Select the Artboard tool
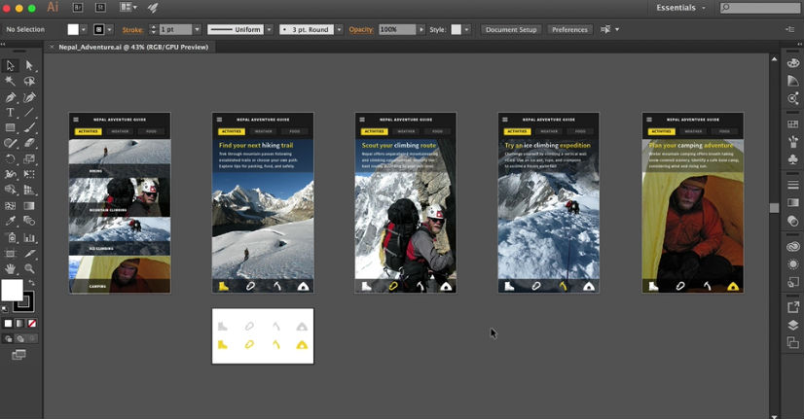 (x=11, y=253)
